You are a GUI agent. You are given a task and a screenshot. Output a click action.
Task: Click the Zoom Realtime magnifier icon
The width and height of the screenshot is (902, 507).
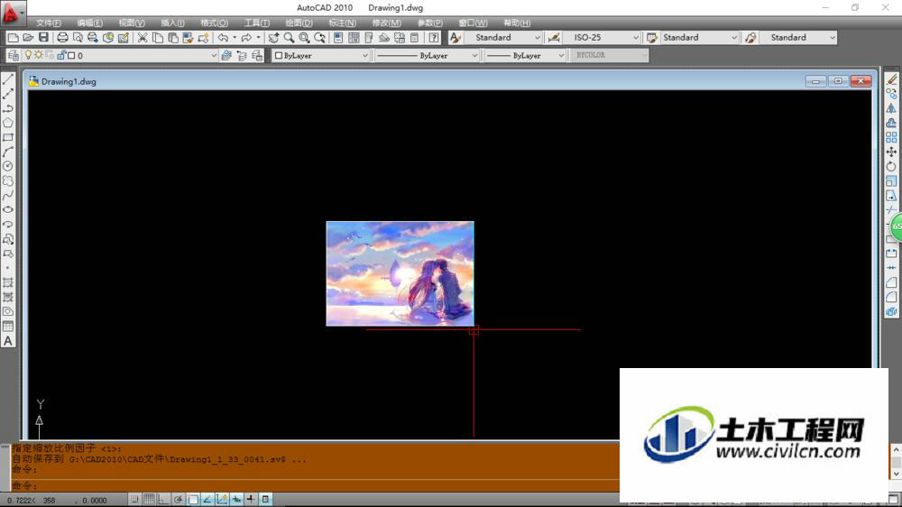(x=289, y=37)
